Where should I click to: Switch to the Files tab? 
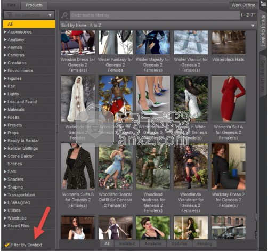click(12, 5)
